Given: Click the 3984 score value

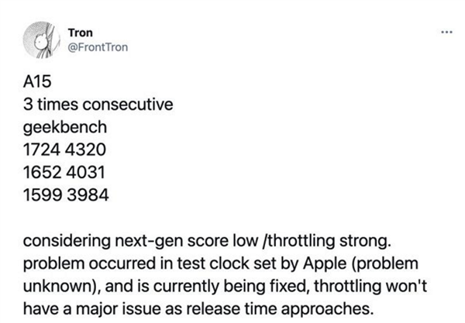Looking at the screenshot, I should pyautogui.click(x=85, y=192).
